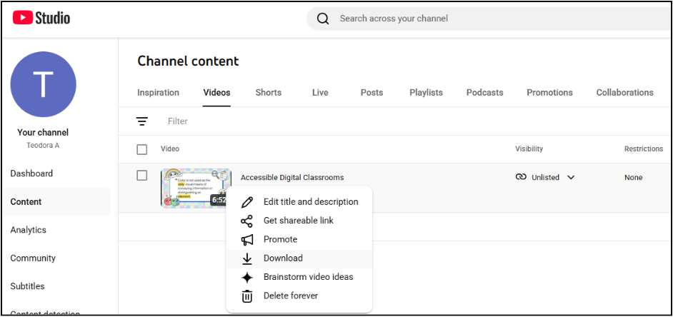
Task: Expand the Unlisted visibility dropdown arrow
Action: pyautogui.click(x=571, y=178)
